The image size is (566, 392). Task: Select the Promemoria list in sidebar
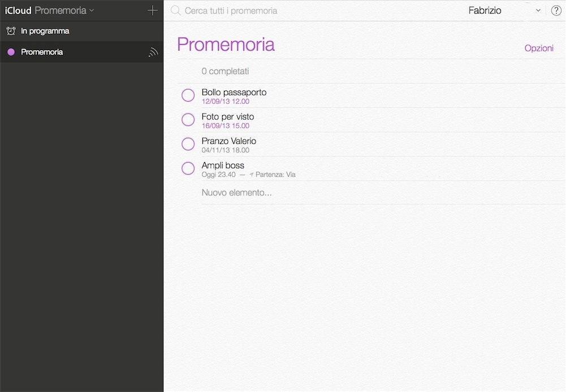click(x=42, y=52)
